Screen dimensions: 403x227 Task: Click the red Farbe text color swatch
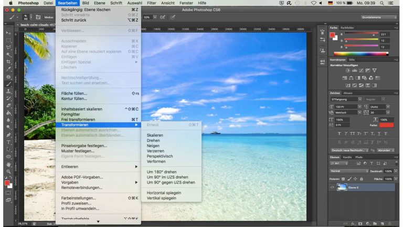click(x=386, y=125)
